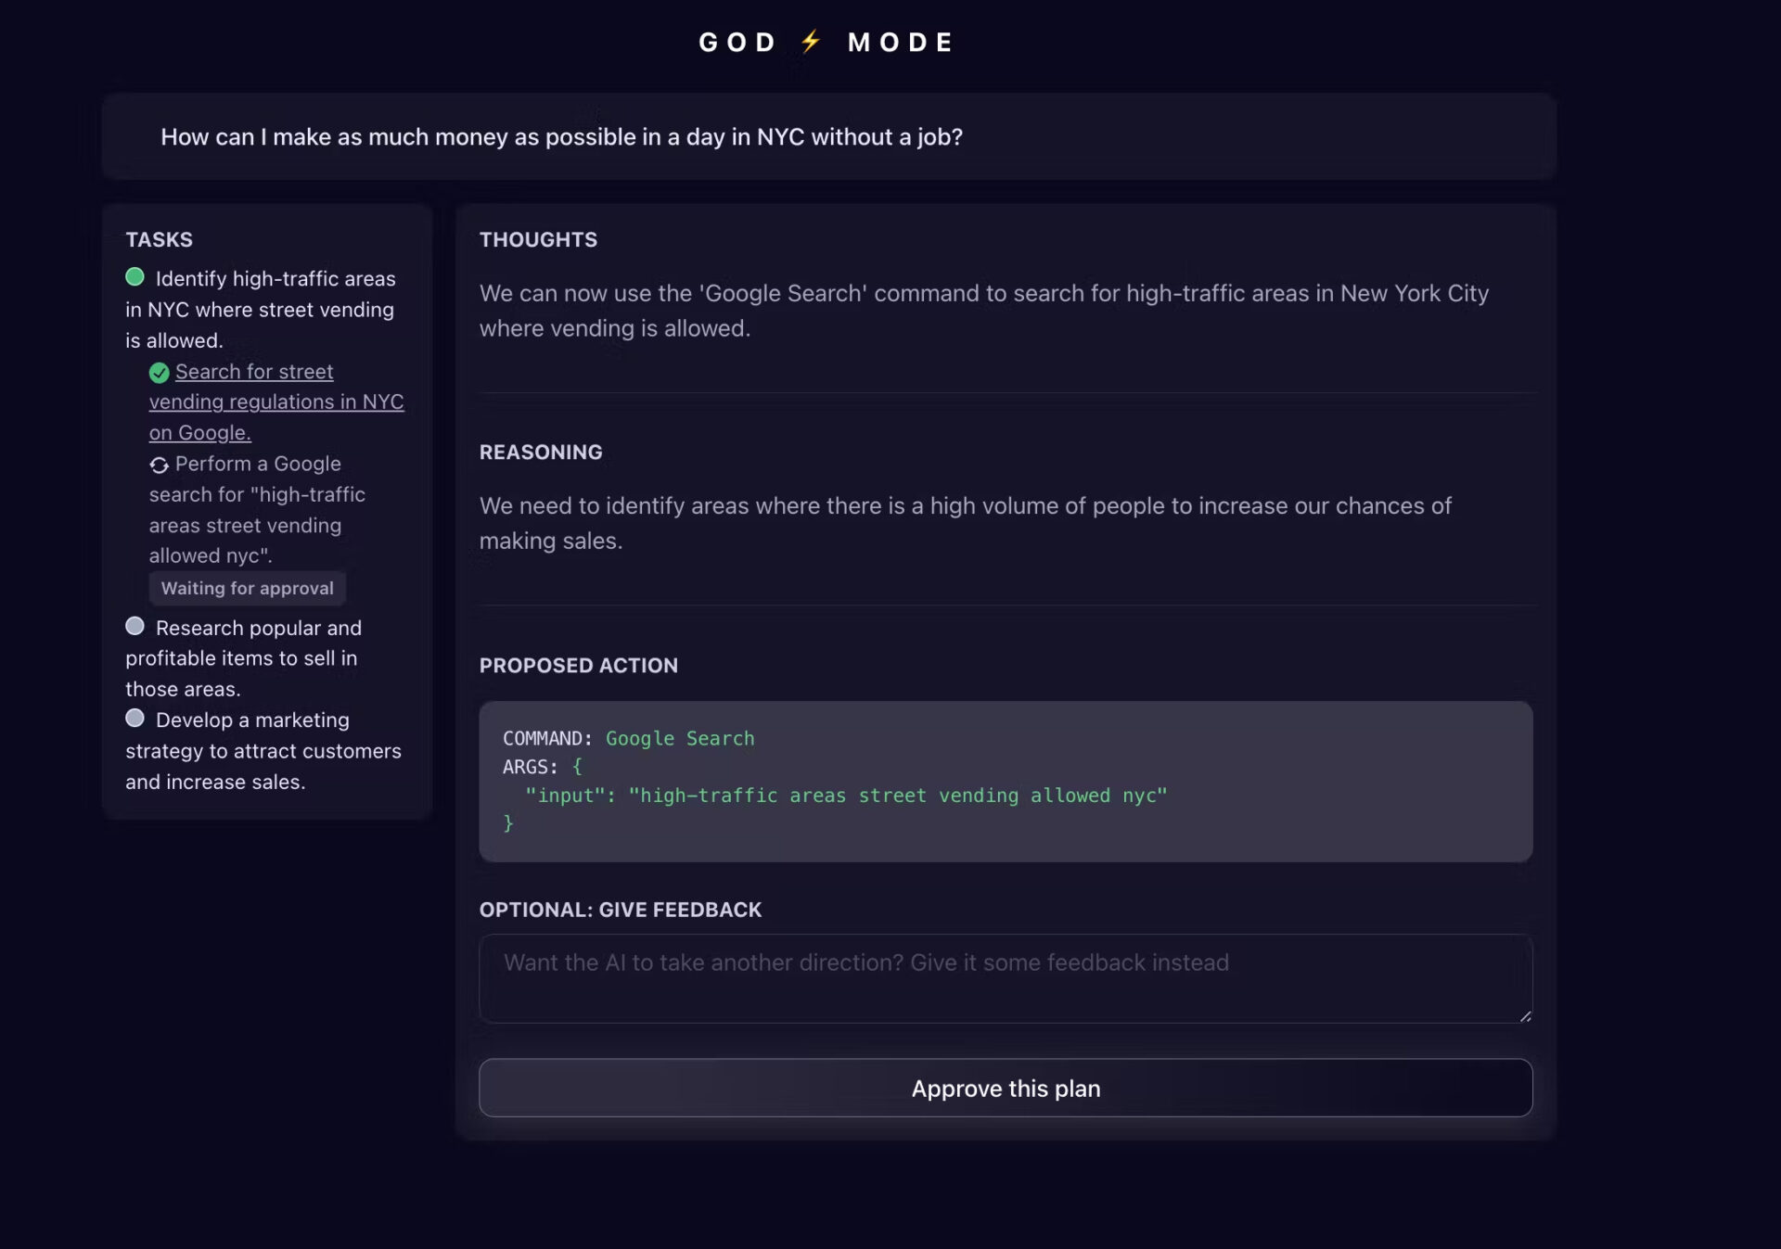Image resolution: width=1781 pixels, height=1249 pixels.
Task: Click the gray circle beside the marketing strategy task
Action: [x=135, y=718]
